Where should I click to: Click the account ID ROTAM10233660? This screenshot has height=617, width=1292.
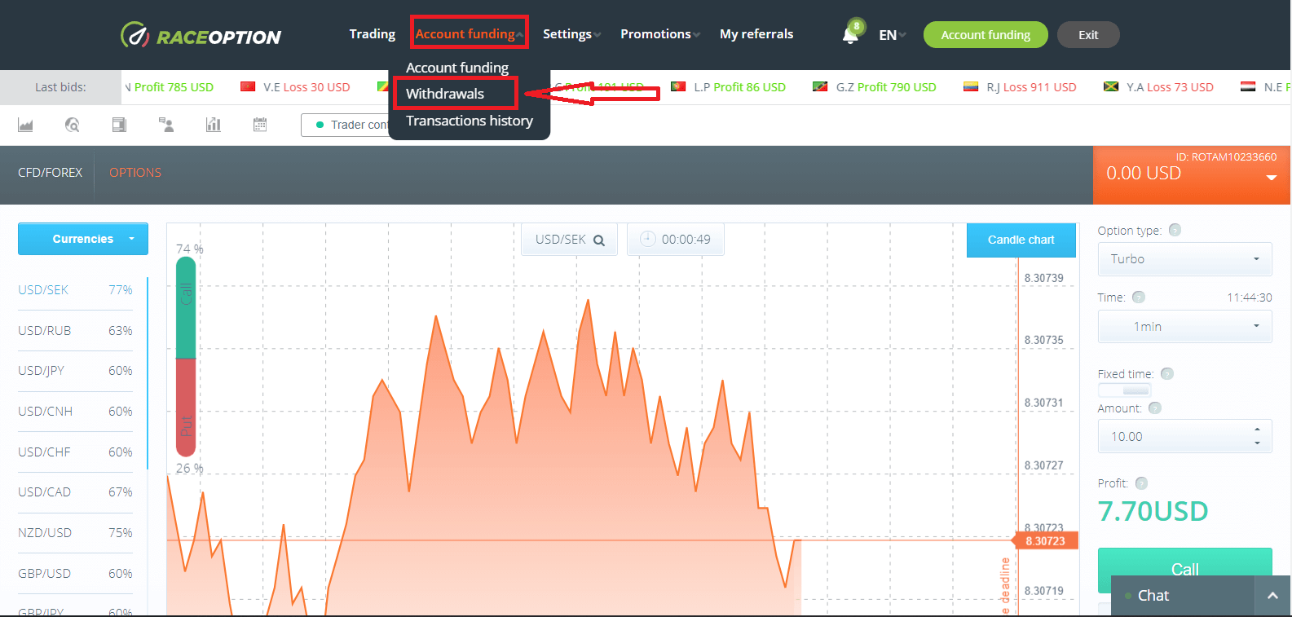1226,156
